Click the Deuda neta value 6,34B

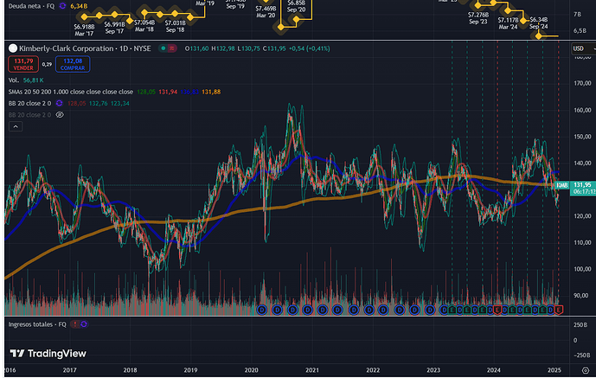tap(79, 6)
